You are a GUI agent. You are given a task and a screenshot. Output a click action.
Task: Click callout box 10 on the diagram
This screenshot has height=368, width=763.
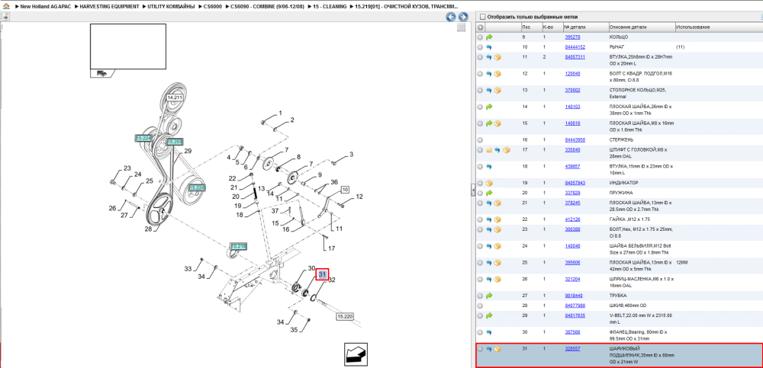click(345, 189)
